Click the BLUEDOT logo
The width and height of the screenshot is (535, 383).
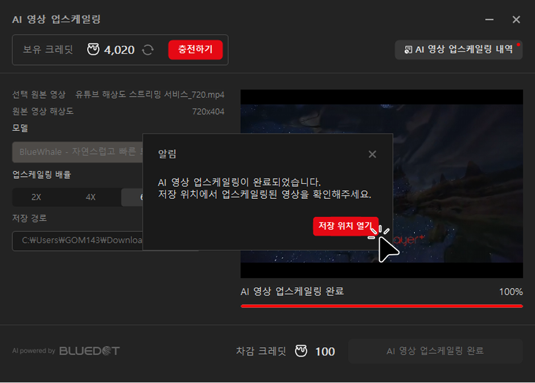[89, 351]
